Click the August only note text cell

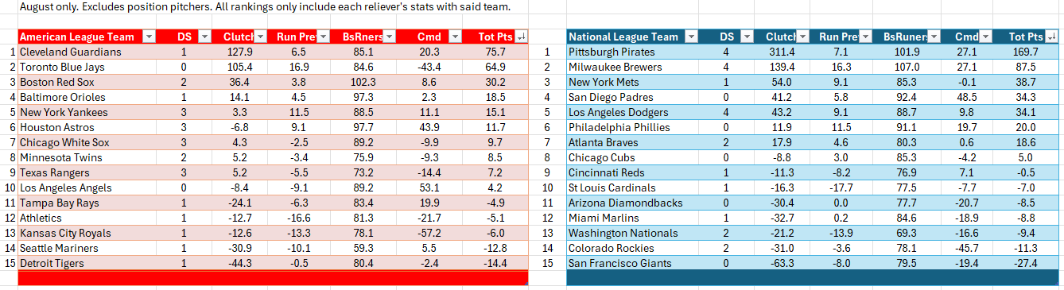[265, 7]
